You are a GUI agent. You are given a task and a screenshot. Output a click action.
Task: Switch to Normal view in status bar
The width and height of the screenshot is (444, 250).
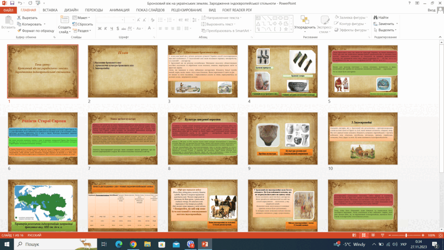pos(354,235)
